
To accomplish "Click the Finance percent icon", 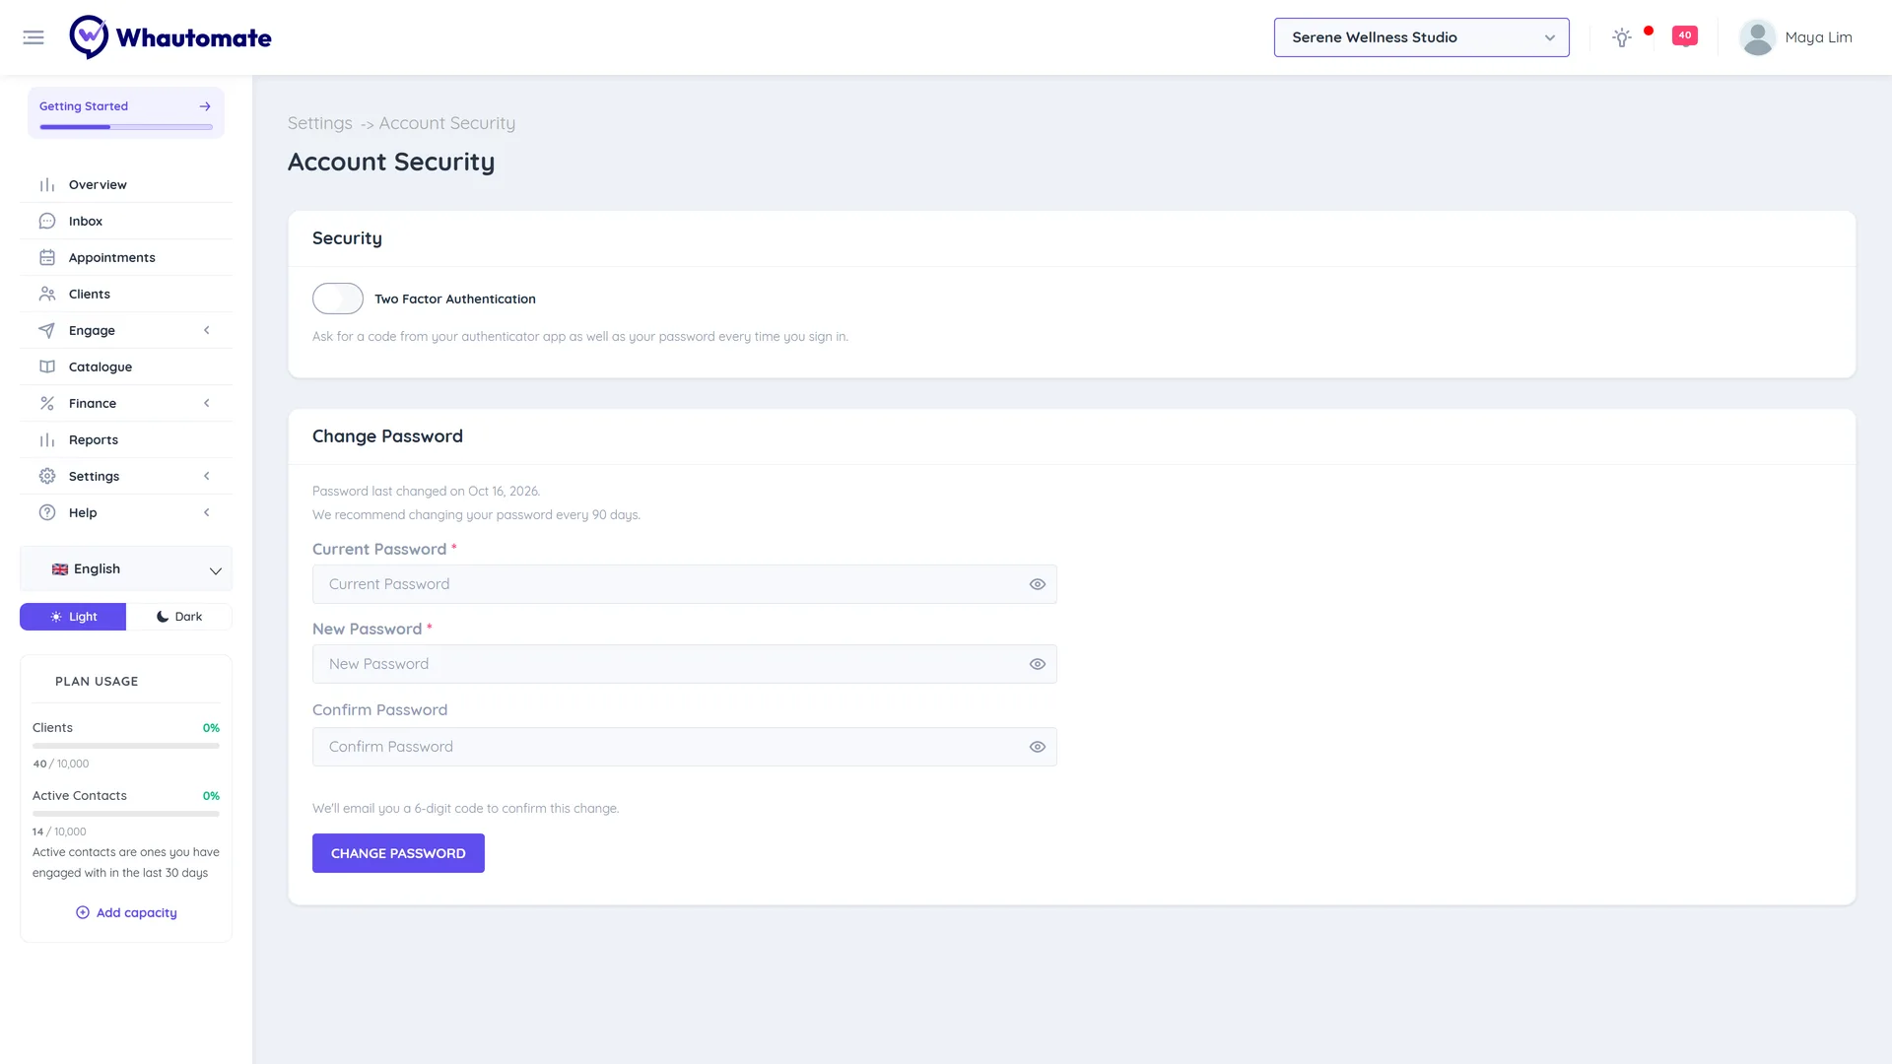I will tap(47, 404).
